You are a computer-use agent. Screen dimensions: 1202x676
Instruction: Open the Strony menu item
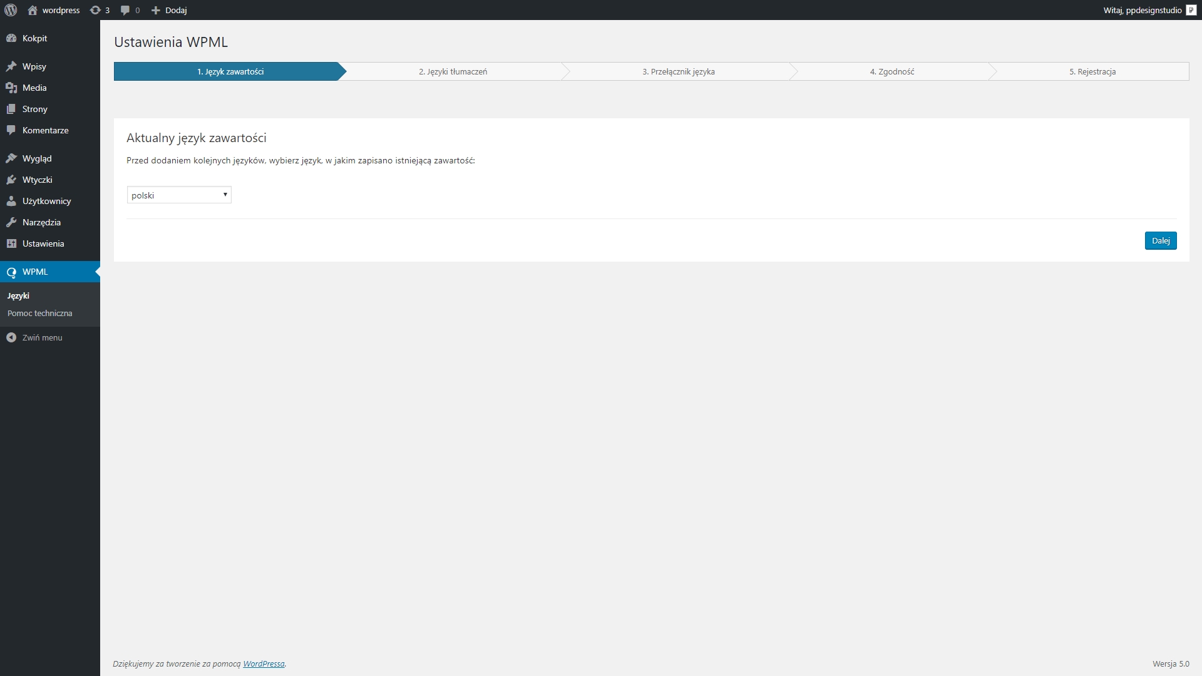50,109
